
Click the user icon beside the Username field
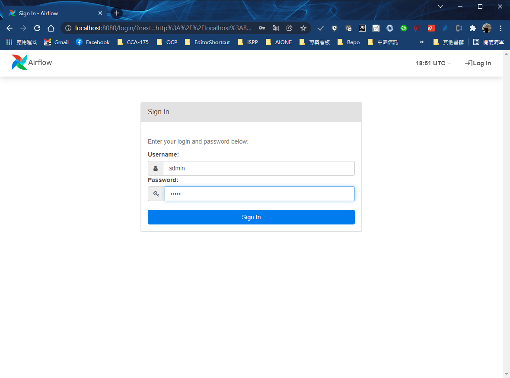coord(156,168)
